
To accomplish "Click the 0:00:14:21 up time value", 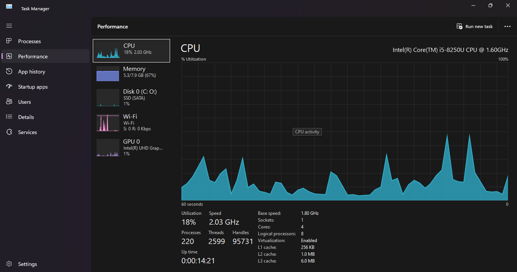I will click(x=198, y=261).
